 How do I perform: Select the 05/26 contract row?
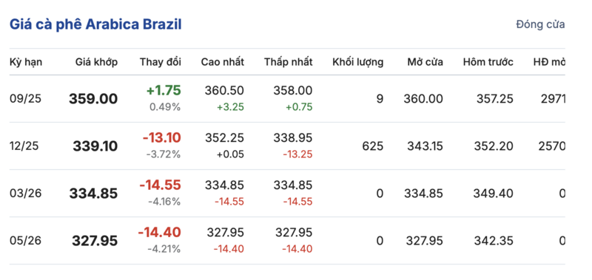[287, 240]
